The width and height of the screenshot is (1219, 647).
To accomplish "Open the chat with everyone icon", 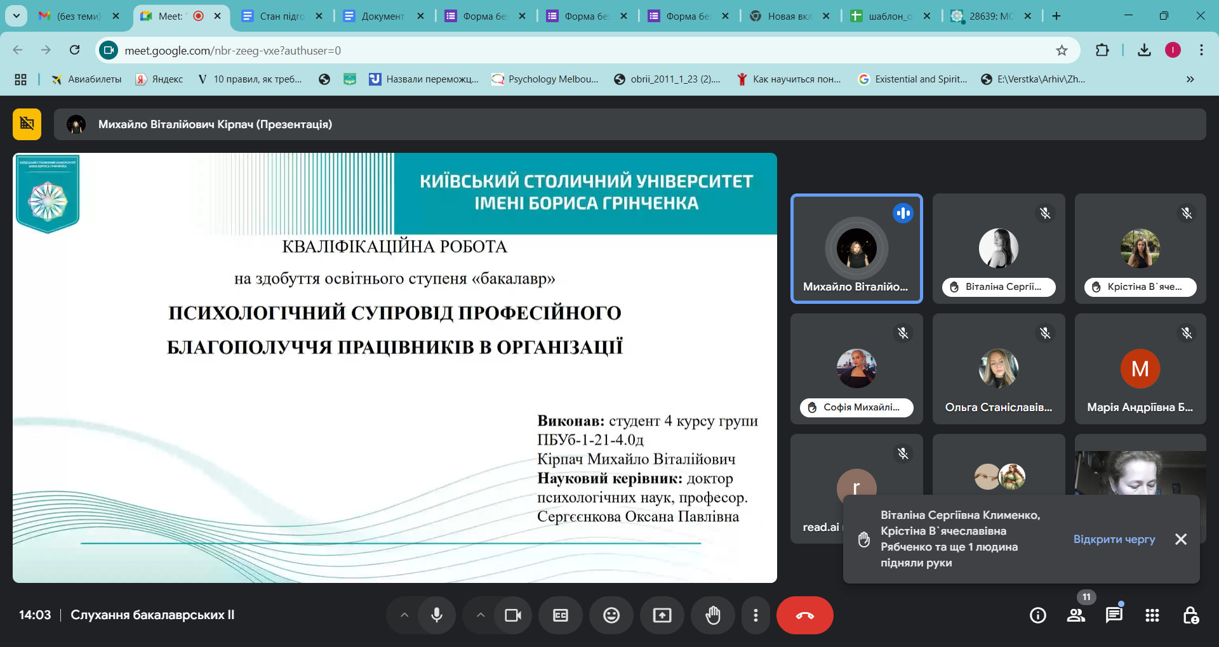I will 1114,615.
